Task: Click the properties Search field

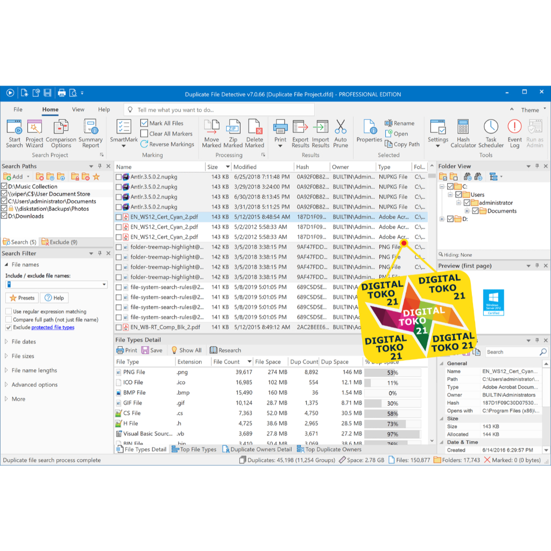Action: click(516, 352)
